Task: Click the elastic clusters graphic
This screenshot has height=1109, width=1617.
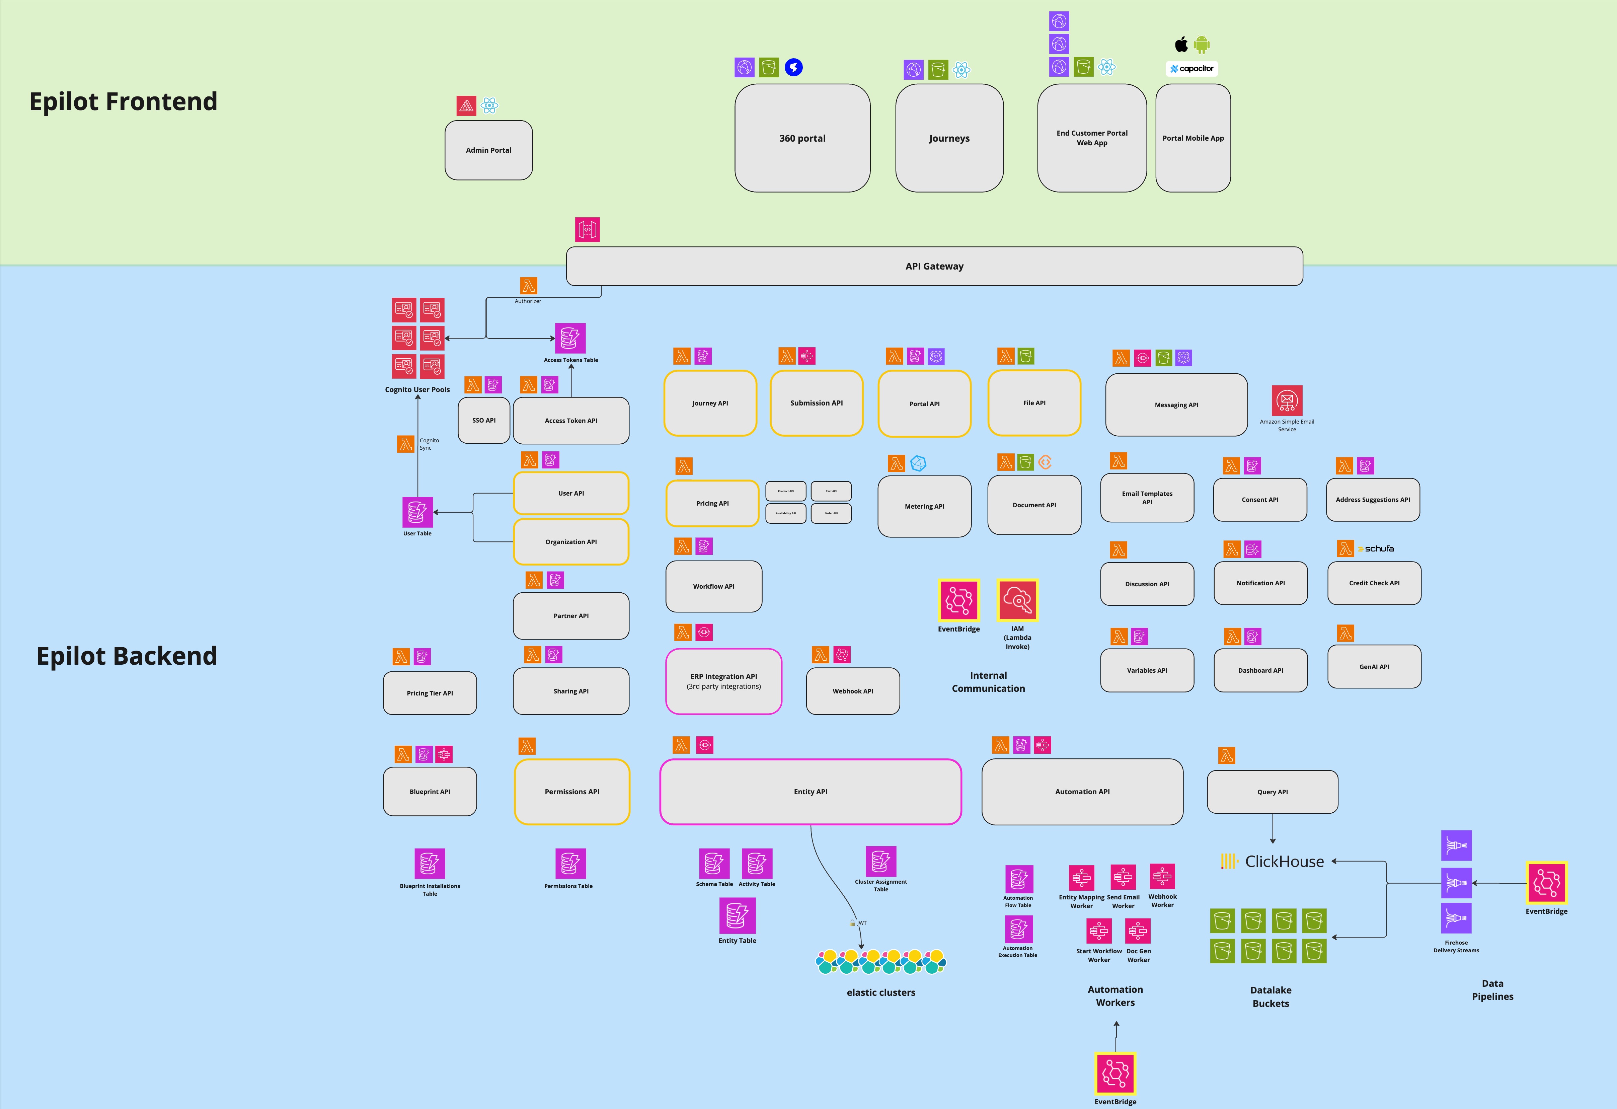Action: (x=880, y=962)
